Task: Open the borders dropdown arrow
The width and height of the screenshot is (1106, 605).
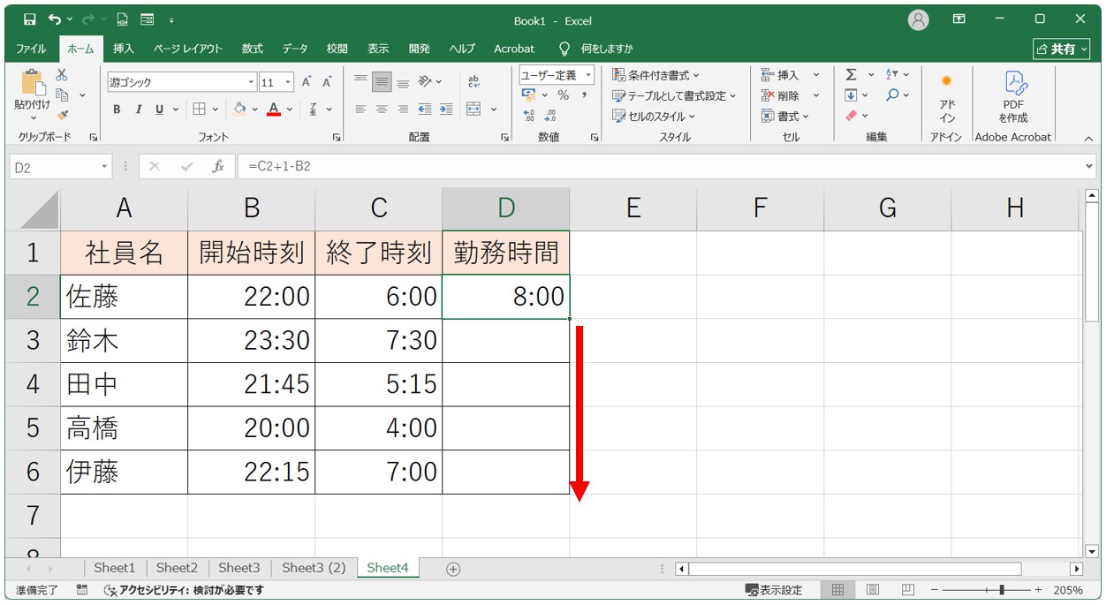Action: click(x=215, y=110)
